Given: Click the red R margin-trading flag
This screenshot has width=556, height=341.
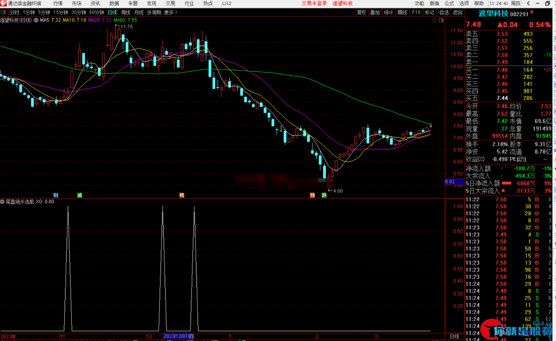Looking at the screenshot, I should (532, 13).
